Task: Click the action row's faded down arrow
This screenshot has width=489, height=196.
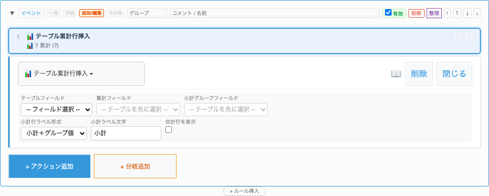Action: 469,37
